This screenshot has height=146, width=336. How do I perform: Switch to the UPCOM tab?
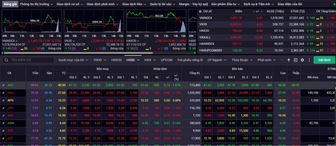pos(167,60)
